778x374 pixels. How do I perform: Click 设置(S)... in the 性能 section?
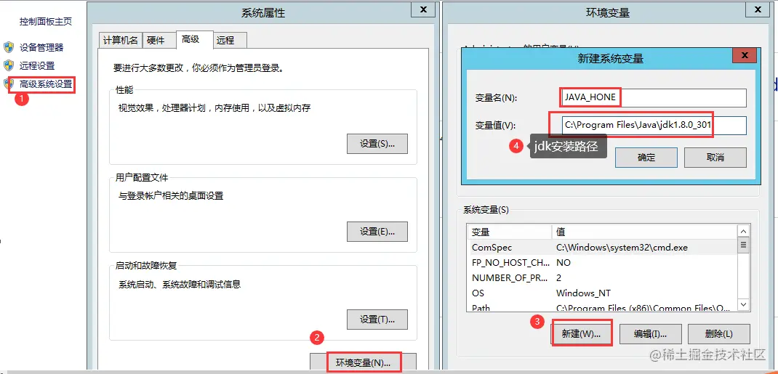pos(377,144)
